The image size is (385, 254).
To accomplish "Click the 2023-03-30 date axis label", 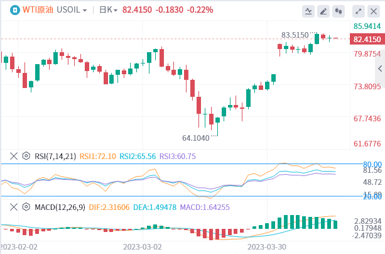I will (x=267, y=247).
